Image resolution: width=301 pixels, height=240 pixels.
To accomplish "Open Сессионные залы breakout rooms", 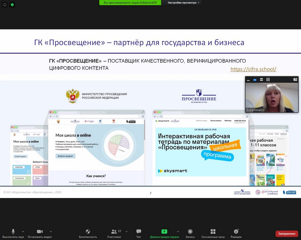I will tap(213, 233).
